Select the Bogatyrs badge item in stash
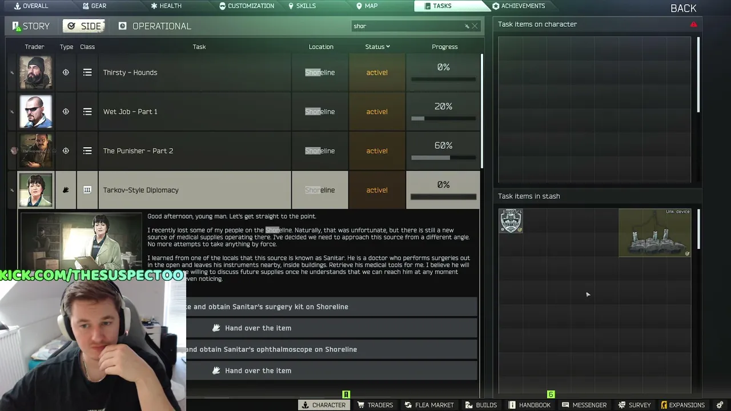 tap(511, 221)
